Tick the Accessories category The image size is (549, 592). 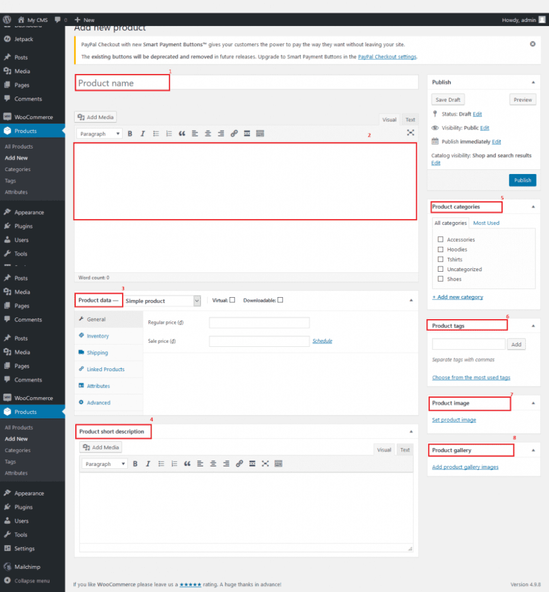click(440, 239)
